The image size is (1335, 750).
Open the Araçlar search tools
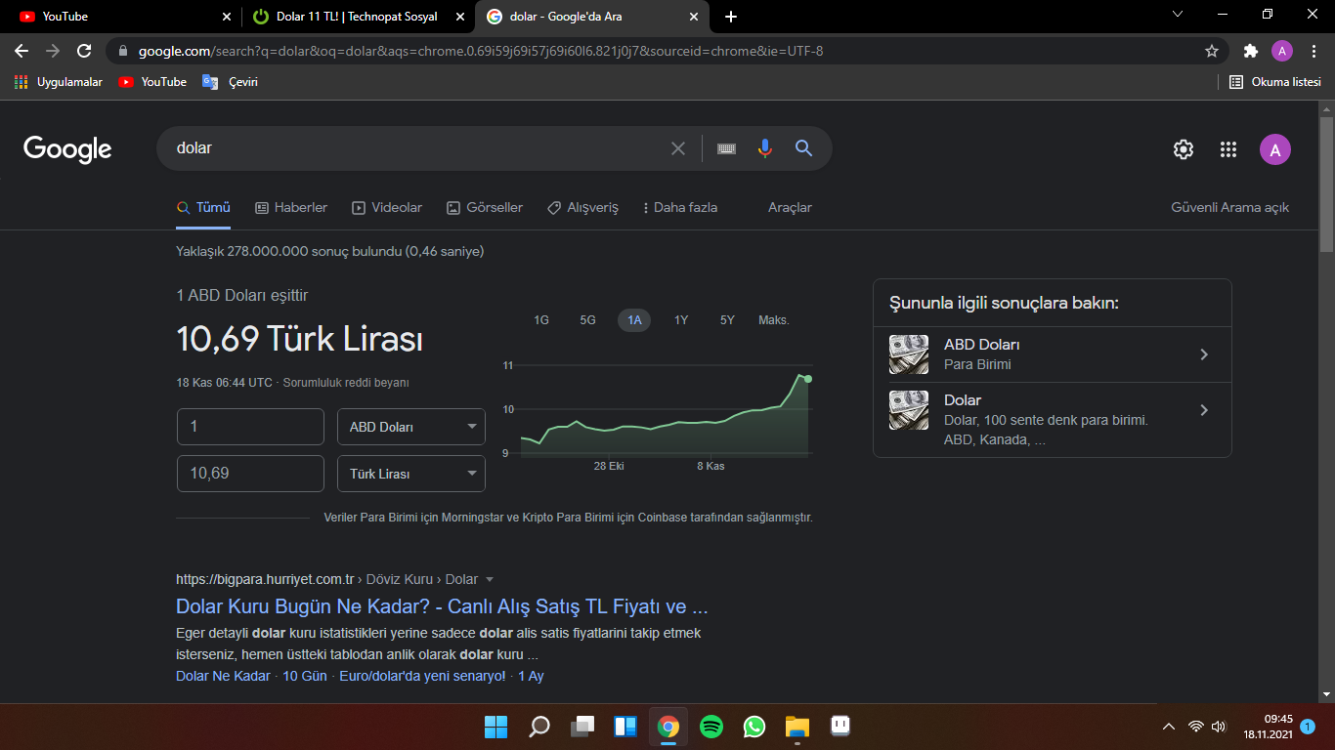790,208
